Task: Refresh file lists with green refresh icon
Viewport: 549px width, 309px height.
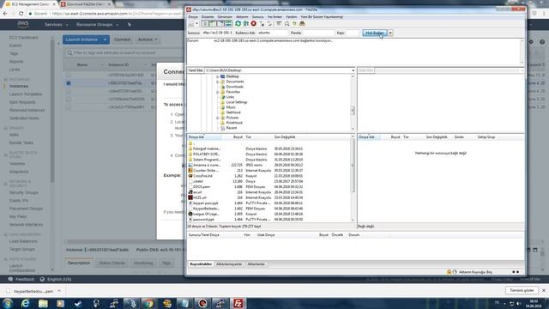Action: click(238, 24)
